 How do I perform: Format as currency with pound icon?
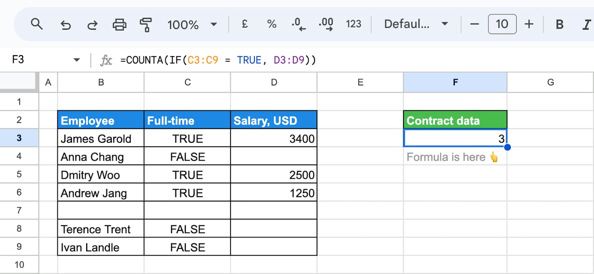(x=245, y=24)
